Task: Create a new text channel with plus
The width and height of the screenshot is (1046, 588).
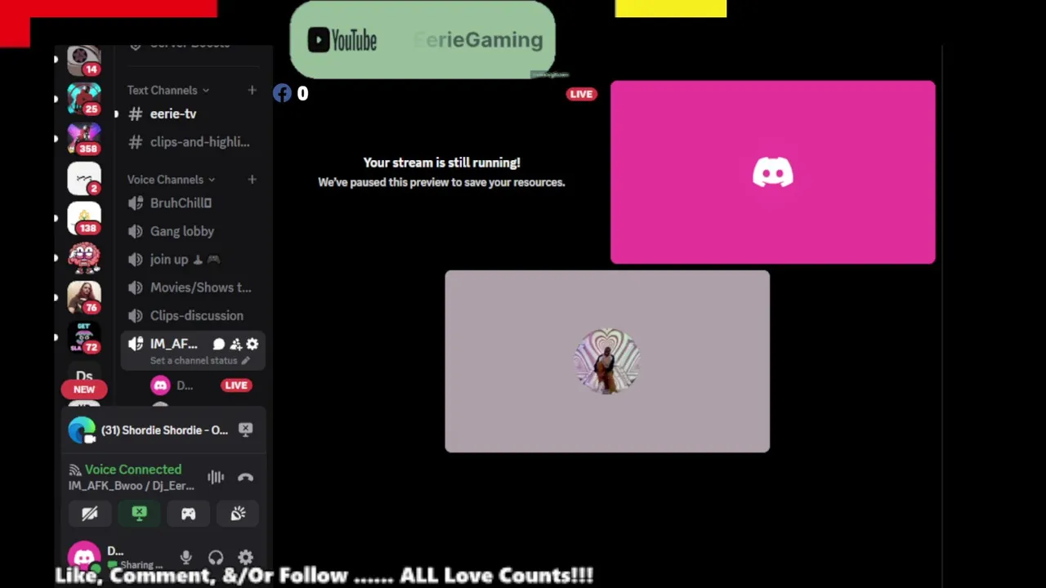Action: click(x=252, y=90)
